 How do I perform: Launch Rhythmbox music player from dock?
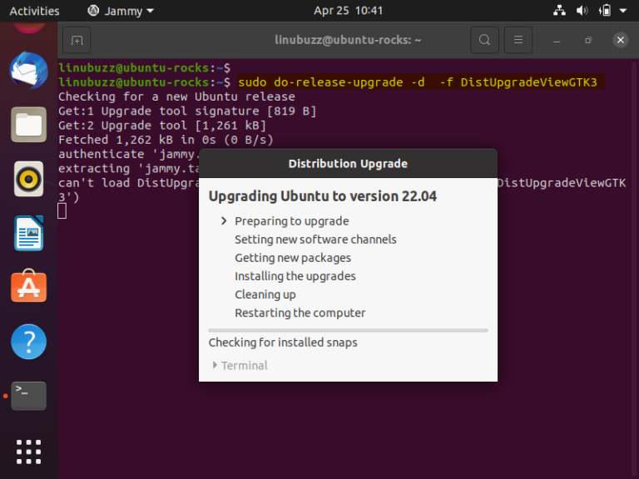point(28,179)
